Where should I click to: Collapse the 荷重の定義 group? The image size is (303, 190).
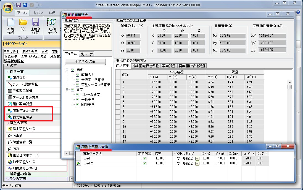pyautogui.click(x=7, y=123)
